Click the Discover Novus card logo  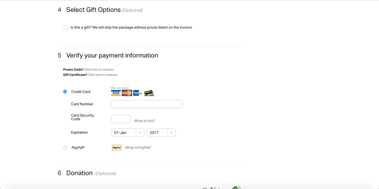[149, 93]
